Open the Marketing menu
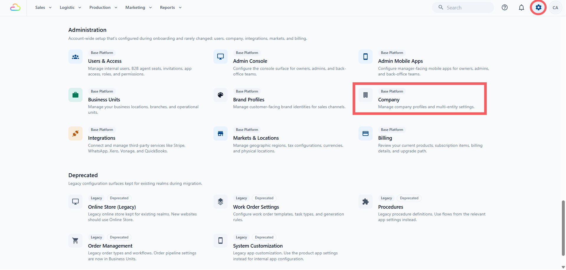566x270 pixels. 139,7
